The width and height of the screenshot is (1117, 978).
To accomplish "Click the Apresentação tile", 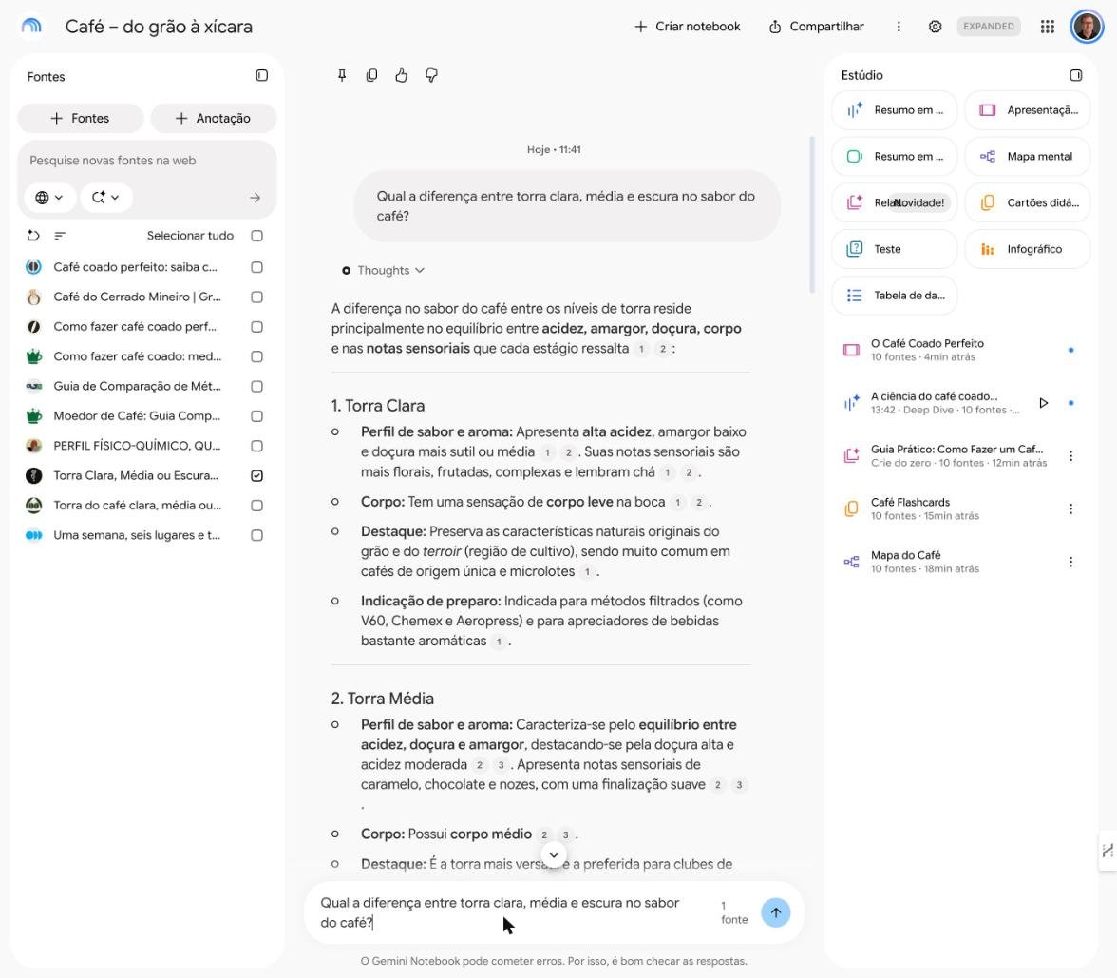I will (x=1028, y=110).
